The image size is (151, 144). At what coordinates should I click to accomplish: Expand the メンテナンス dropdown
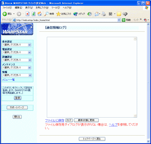coord(17,67)
